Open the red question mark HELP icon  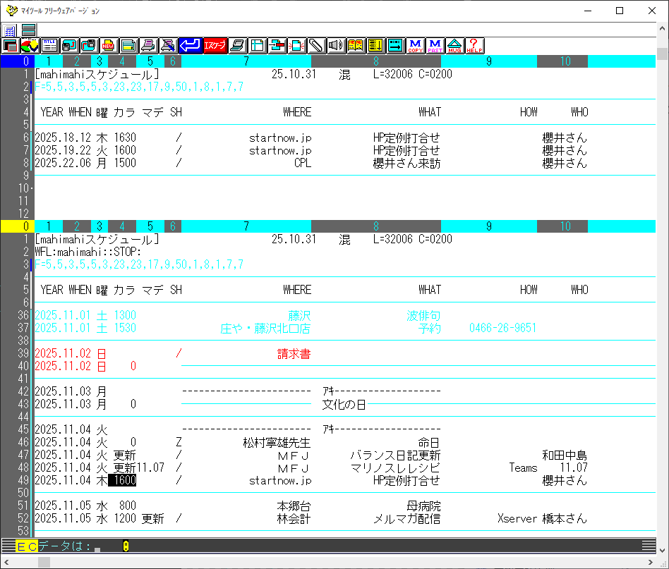tap(474, 46)
